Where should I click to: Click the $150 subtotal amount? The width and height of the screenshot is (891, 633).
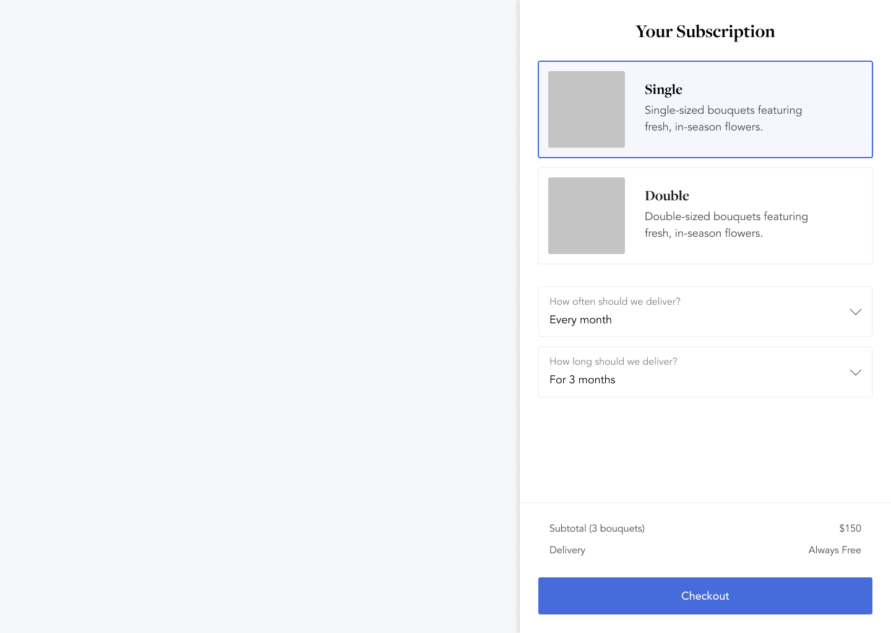(850, 529)
